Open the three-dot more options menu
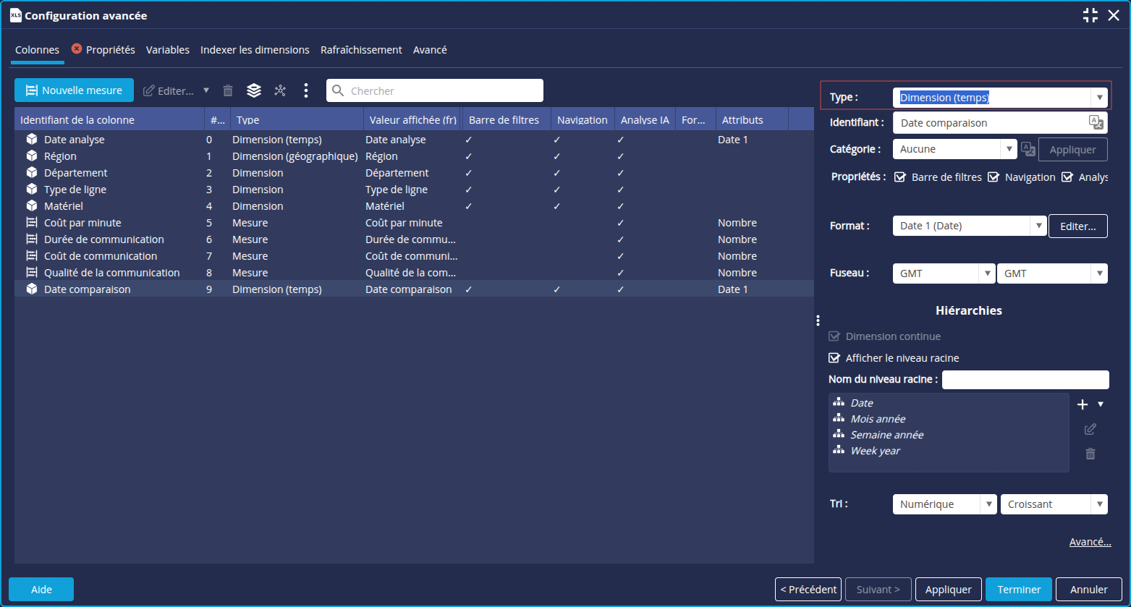This screenshot has height=607, width=1131. (x=306, y=90)
